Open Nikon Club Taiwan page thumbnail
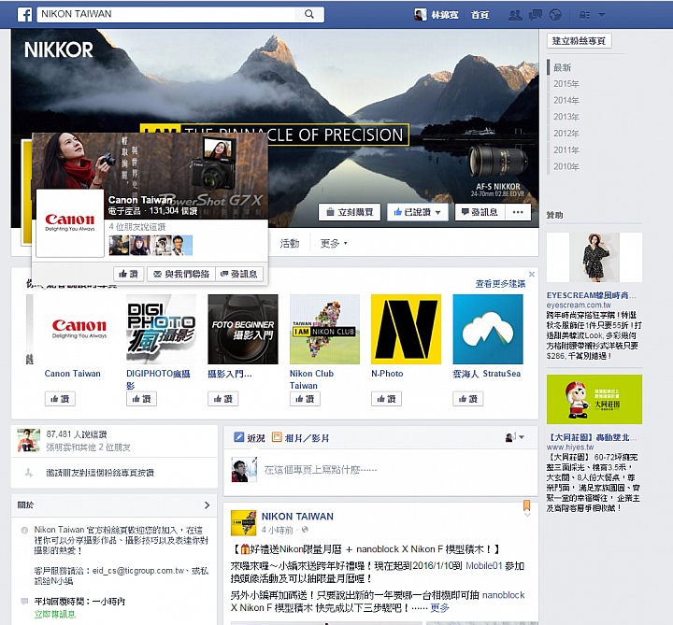Image resolution: width=673 pixels, height=625 pixels. [x=324, y=329]
